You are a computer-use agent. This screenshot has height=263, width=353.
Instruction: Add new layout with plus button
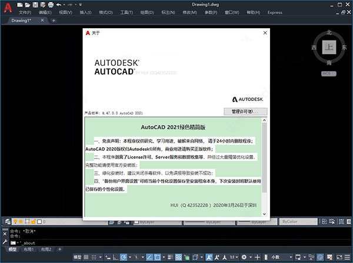tap(59, 249)
